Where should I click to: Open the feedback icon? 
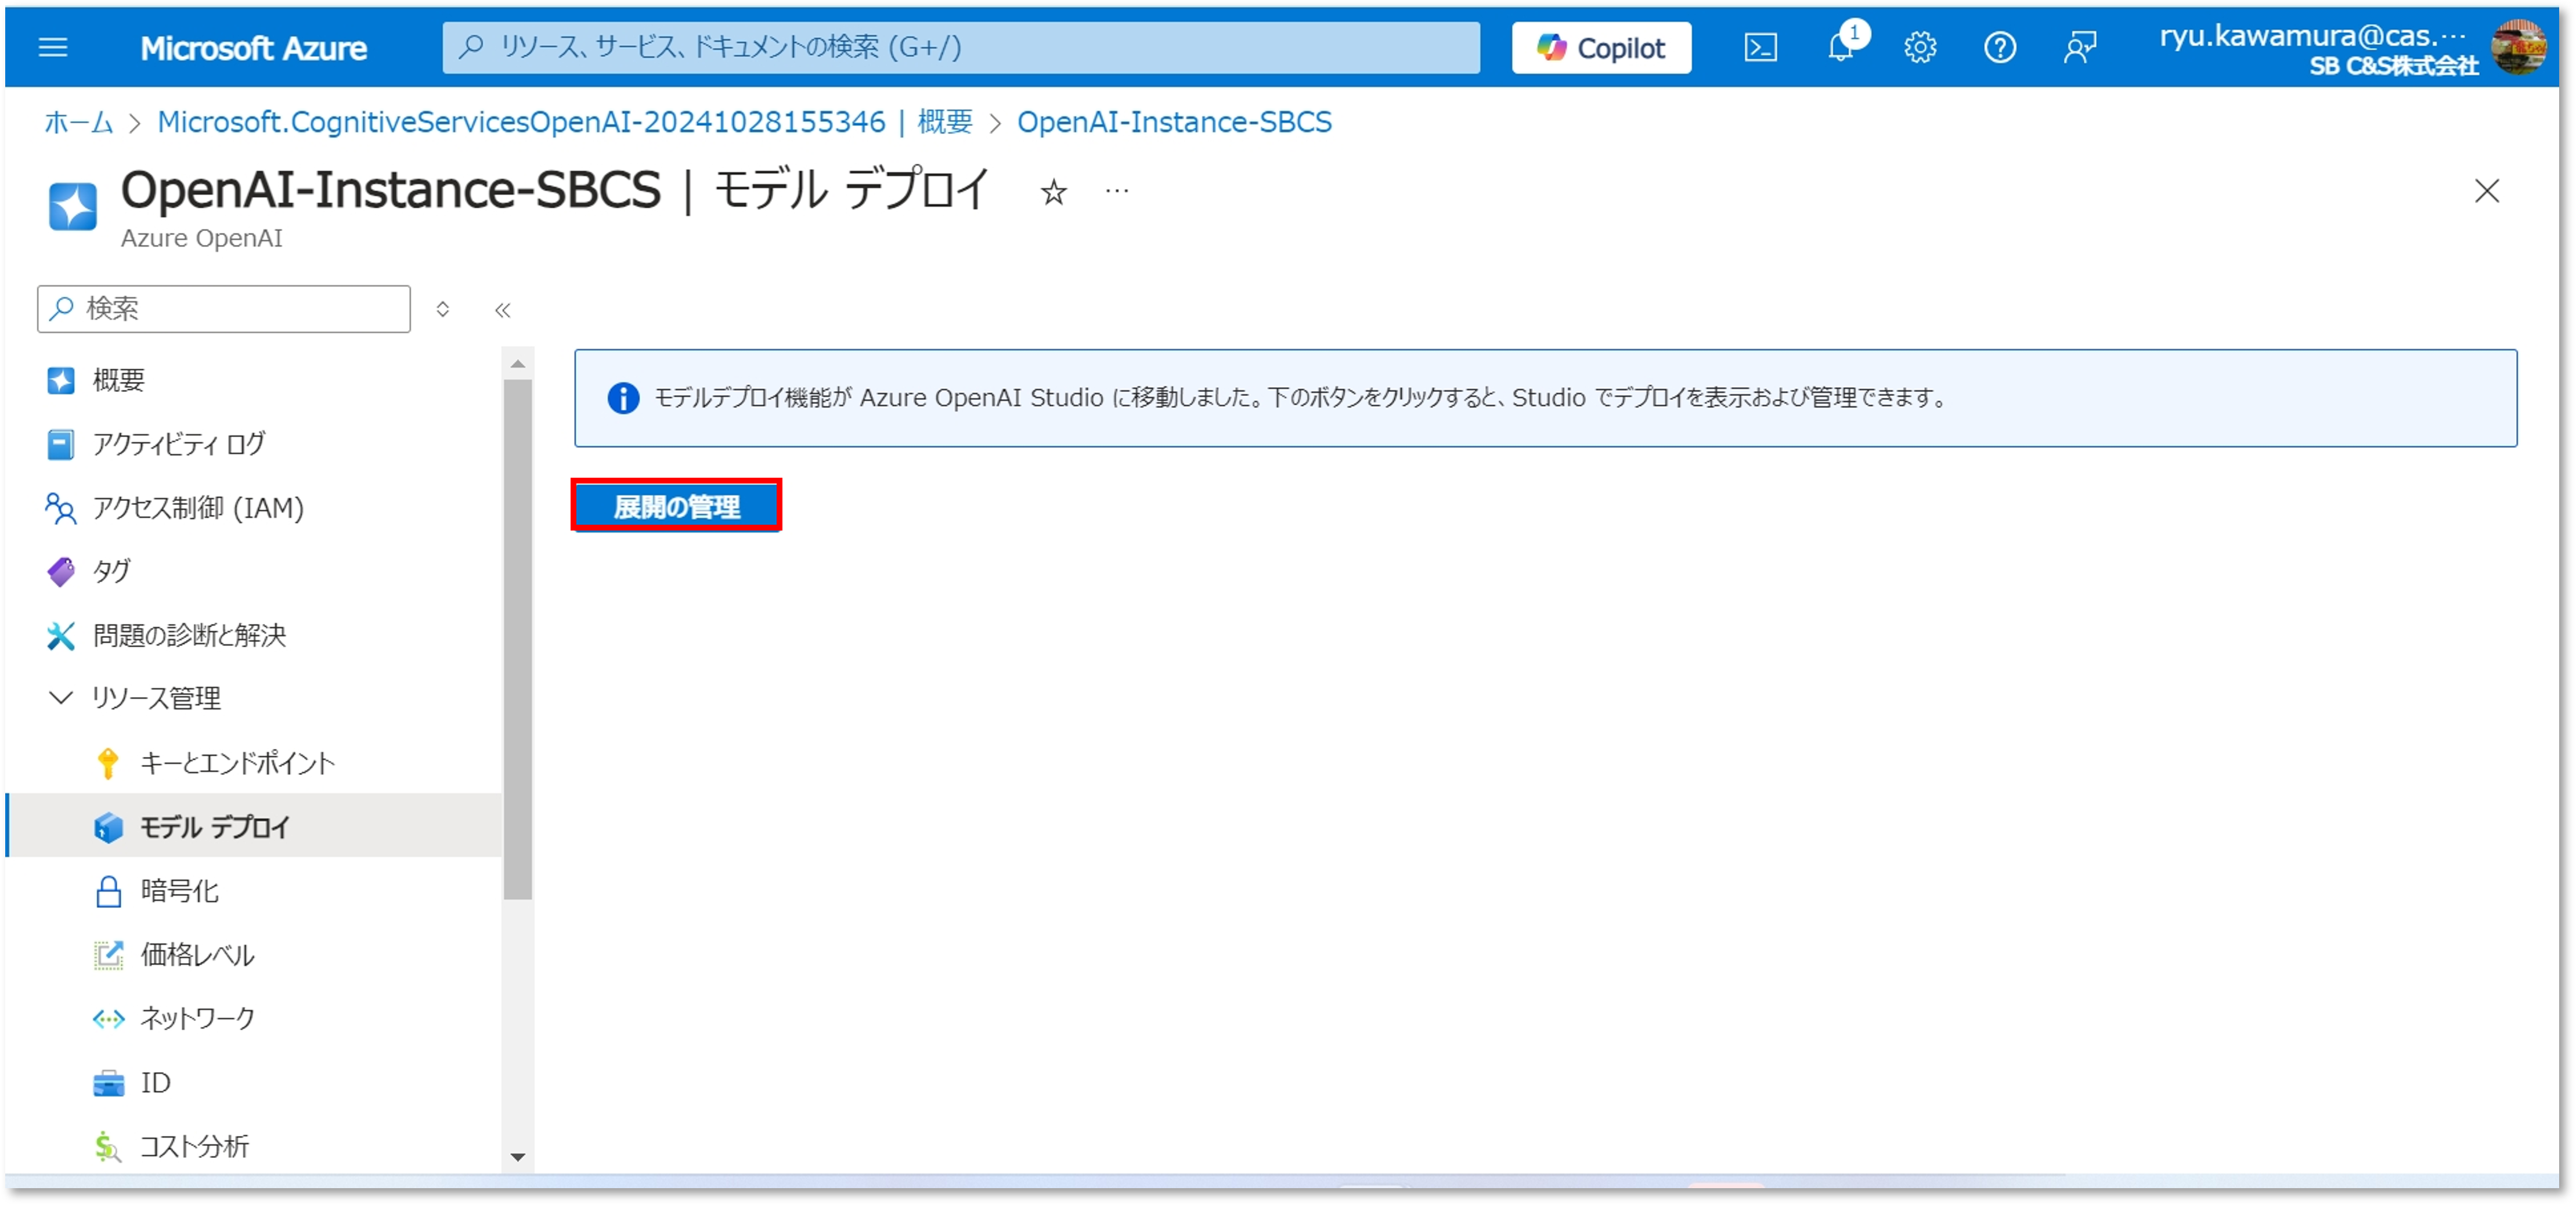click(x=2080, y=47)
